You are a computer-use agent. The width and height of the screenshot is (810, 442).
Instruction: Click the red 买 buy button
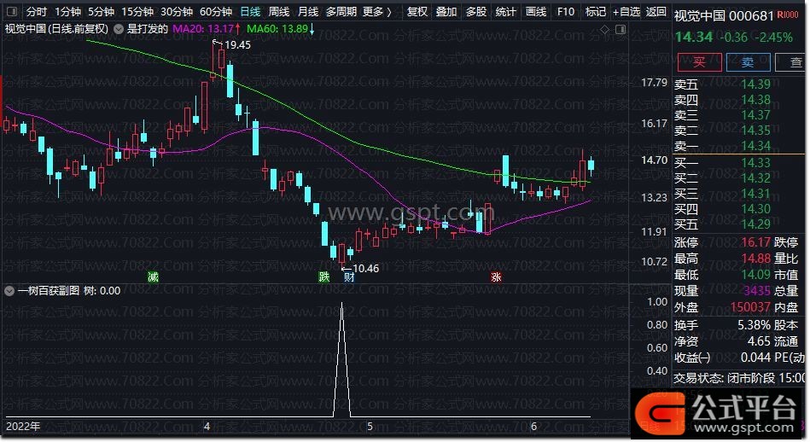click(x=699, y=62)
